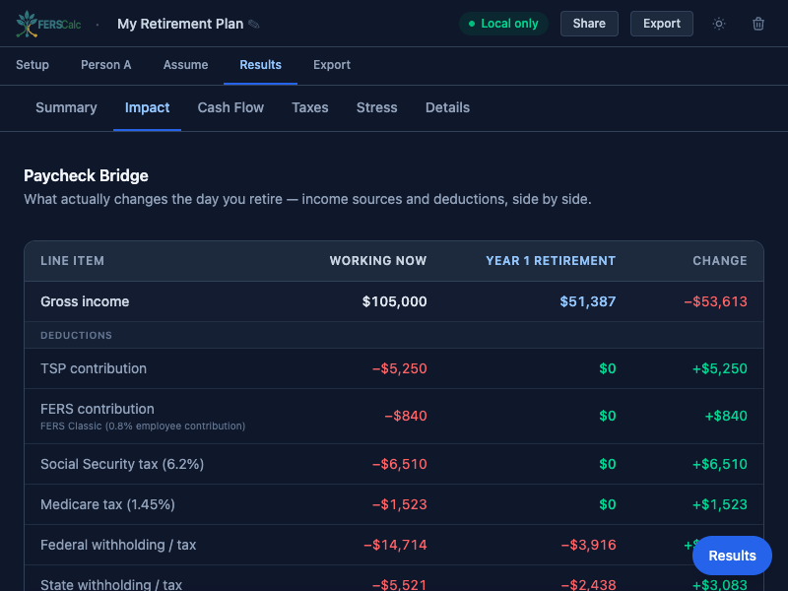The width and height of the screenshot is (788, 591).
Task: Click the −$14,714 federal withholding value
Action: 395,545
